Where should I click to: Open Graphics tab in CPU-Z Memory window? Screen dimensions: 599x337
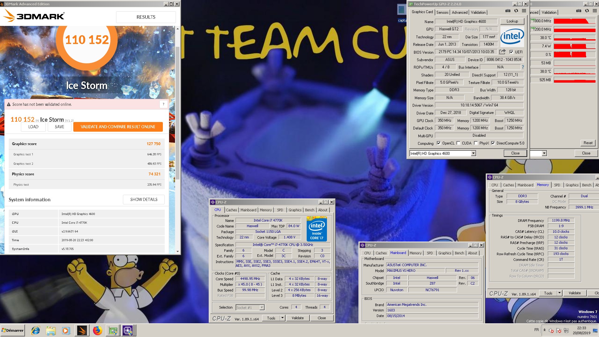click(572, 185)
